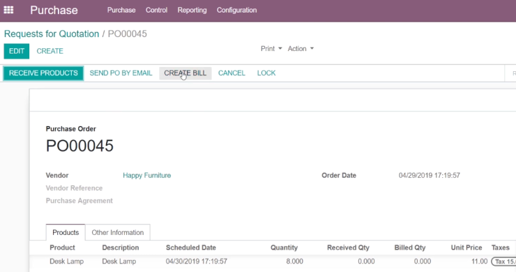Click the CREATE button
The image size is (516, 272).
tap(50, 51)
